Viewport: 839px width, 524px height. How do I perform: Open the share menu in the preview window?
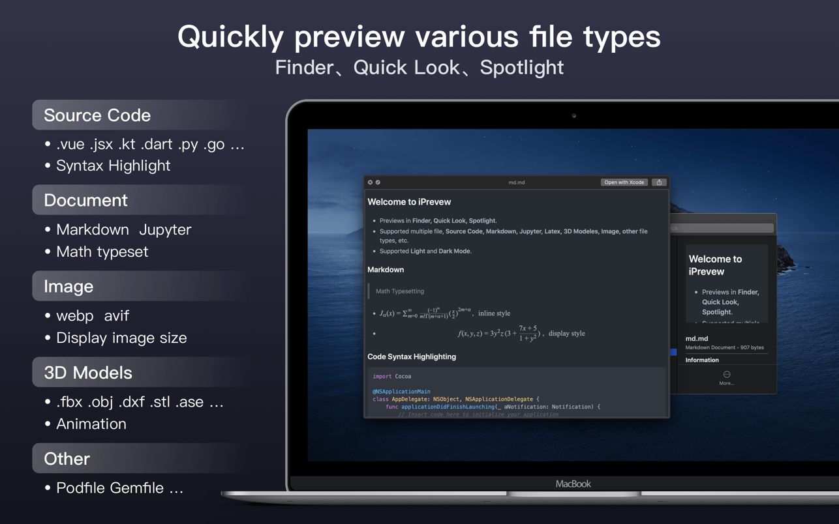pos(659,182)
